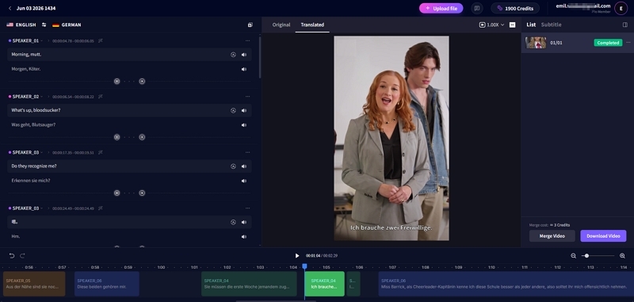Screen dimensions: 634x302
Task: Click the 'Erkennen sie mich?' translation text
Action: click(31, 181)
